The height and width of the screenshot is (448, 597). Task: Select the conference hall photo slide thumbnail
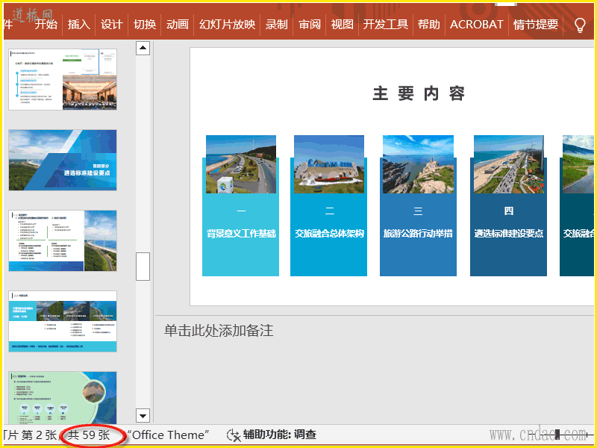63,79
